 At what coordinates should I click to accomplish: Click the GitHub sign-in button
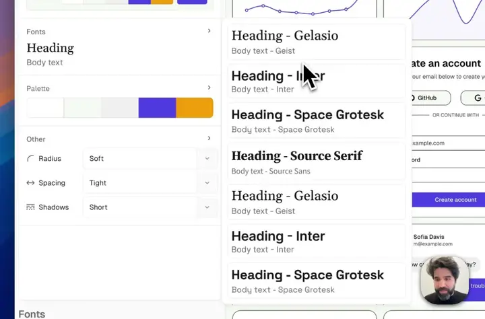pos(431,98)
